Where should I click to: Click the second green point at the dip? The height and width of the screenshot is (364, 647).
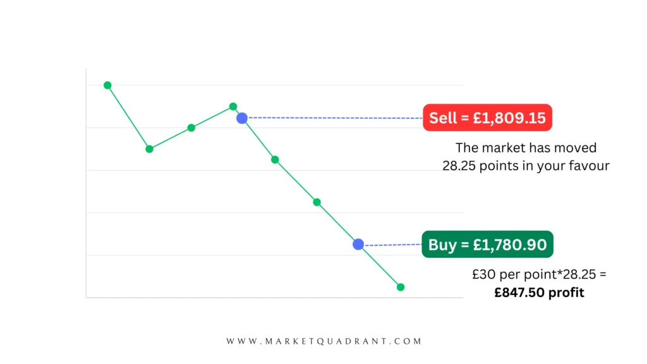point(149,149)
